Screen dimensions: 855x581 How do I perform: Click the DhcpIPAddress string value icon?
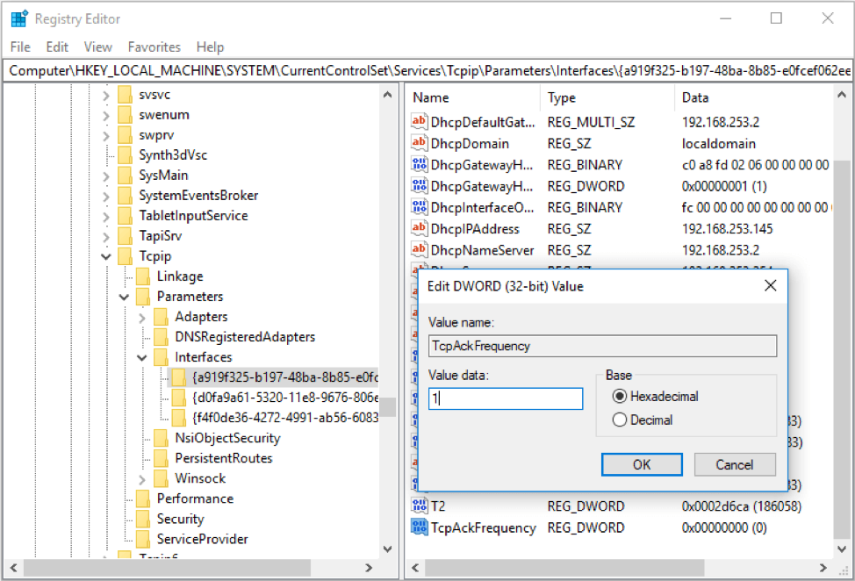[419, 228]
